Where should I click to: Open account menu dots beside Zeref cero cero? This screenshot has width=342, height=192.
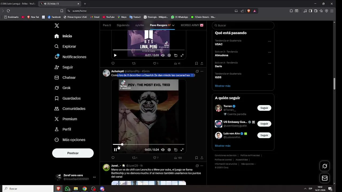click(x=94, y=177)
